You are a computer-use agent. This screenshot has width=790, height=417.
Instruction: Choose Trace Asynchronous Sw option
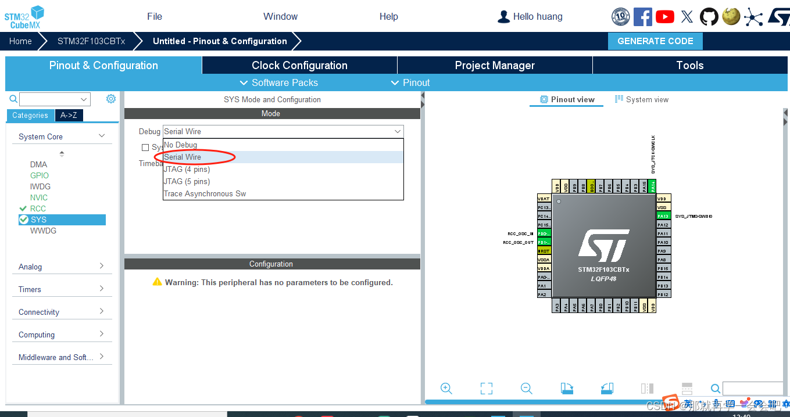coord(283,193)
